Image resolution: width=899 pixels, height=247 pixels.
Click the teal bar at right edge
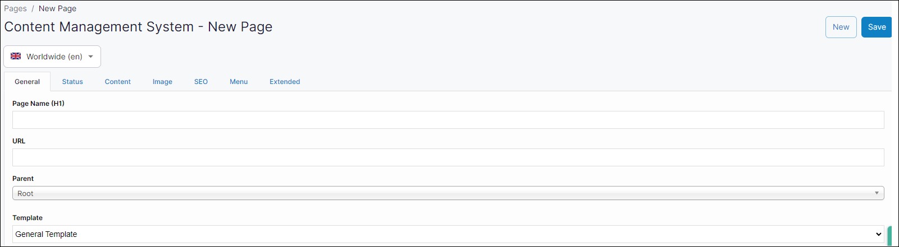coord(890,235)
